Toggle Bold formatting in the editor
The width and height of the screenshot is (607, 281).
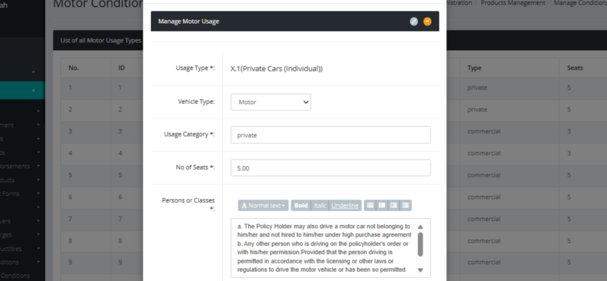(301, 205)
